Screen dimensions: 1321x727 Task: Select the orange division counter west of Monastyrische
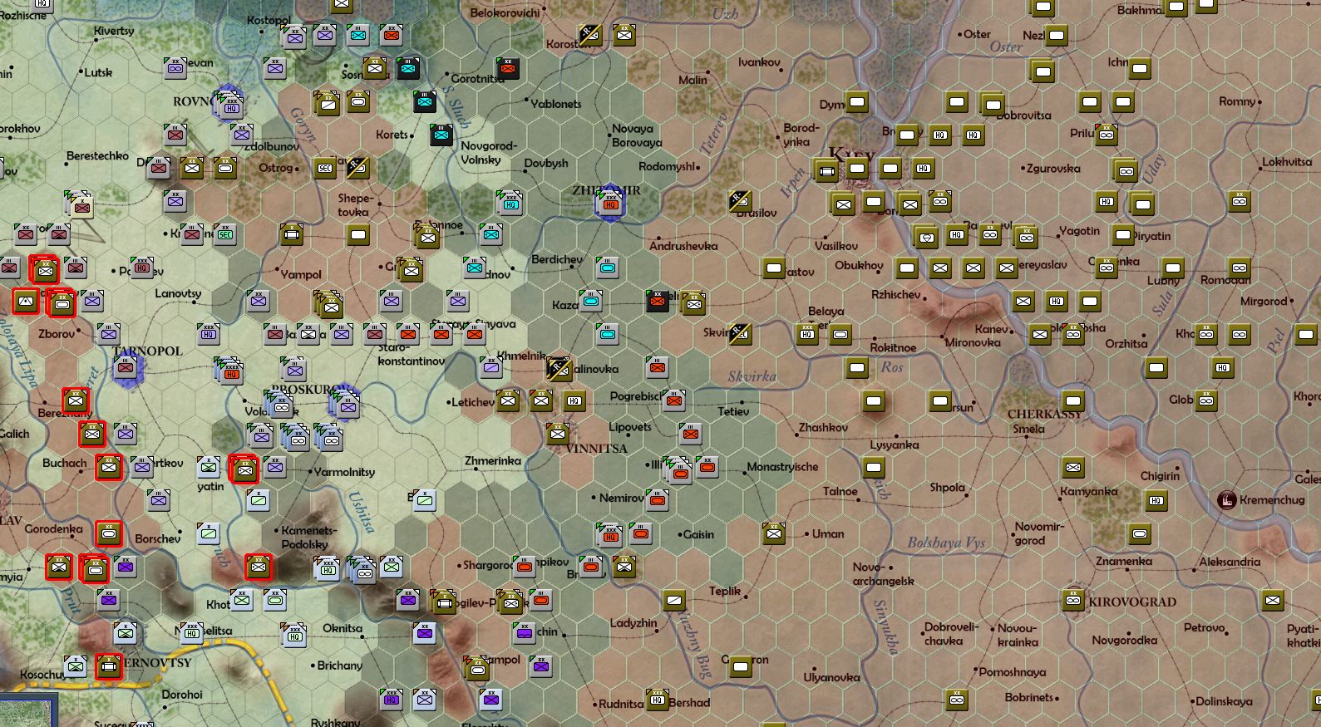pyautogui.click(x=707, y=467)
